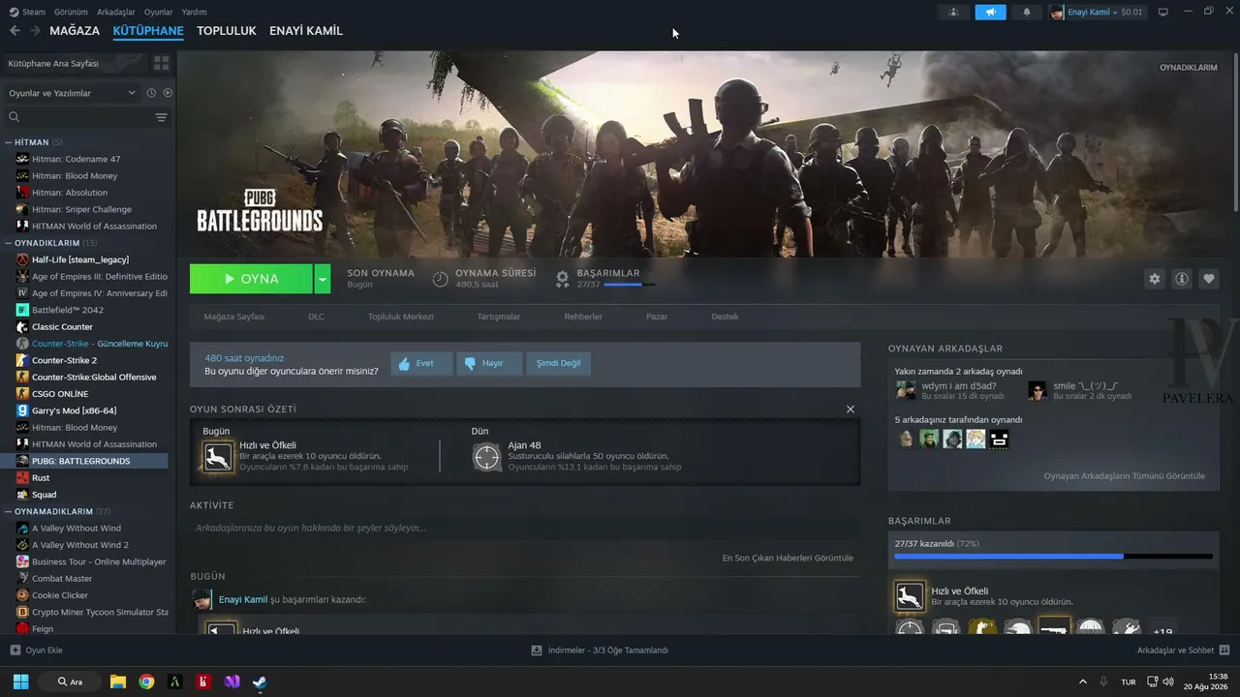Click the plus icon next to Oyun Ekle

(15, 651)
